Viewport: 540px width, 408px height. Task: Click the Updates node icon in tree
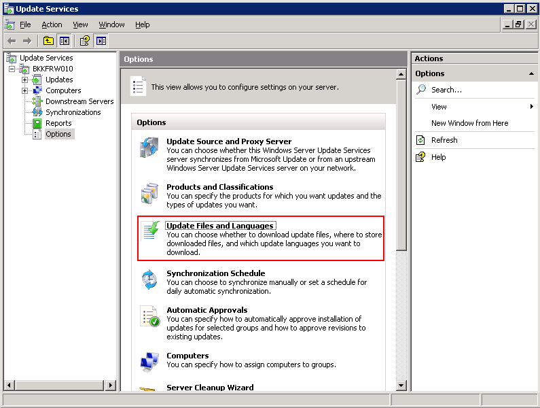point(37,80)
